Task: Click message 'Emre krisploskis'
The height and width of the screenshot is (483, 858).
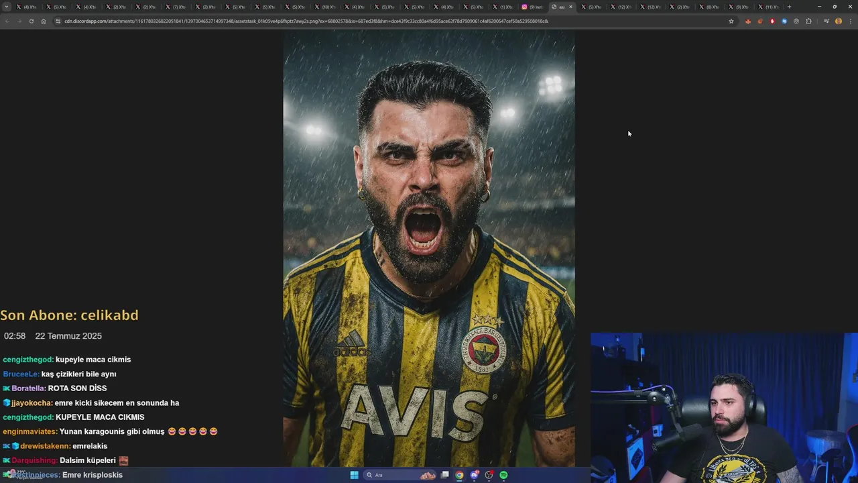Action: pos(93,475)
